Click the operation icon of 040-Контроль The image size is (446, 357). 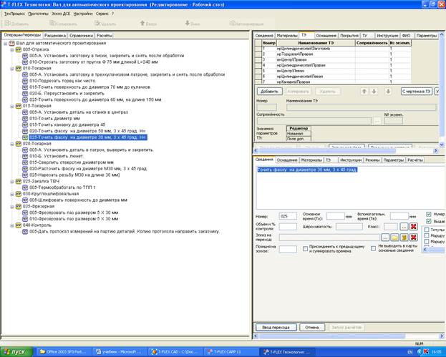pyautogui.click(x=19, y=225)
